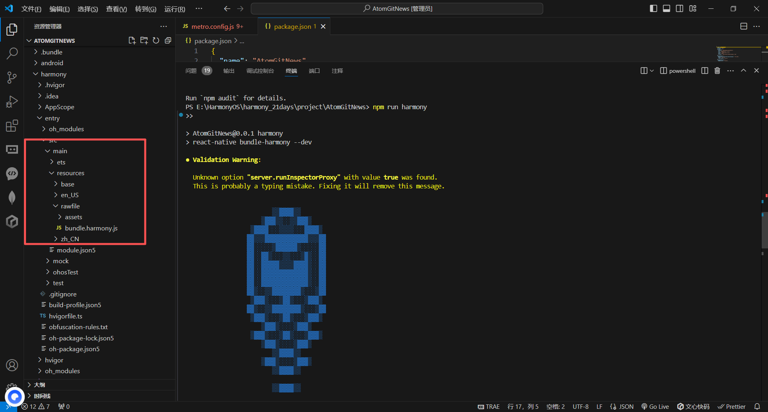Click New Folder icon in explorer header

pos(144,40)
